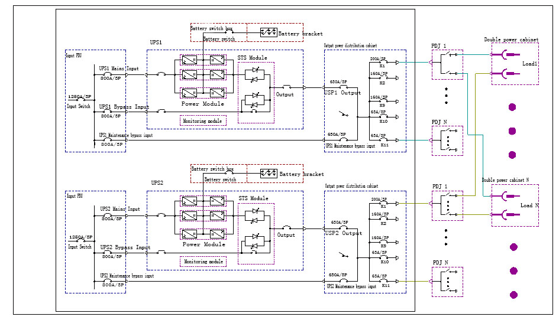Image resolution: width=559 pixels, height=320 pixels.
Task: Click the Battery bracket symbol above UPS2
Action: point(269,174)
